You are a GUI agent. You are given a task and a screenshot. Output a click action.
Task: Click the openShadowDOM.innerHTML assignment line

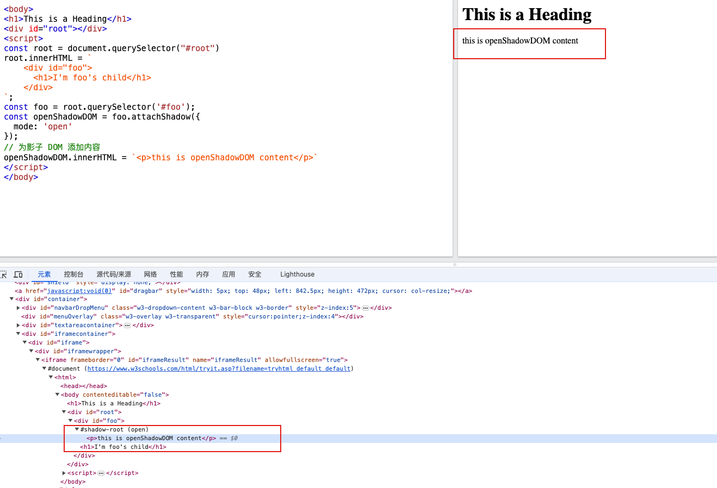pyautogui.click(x=160, y=158)
